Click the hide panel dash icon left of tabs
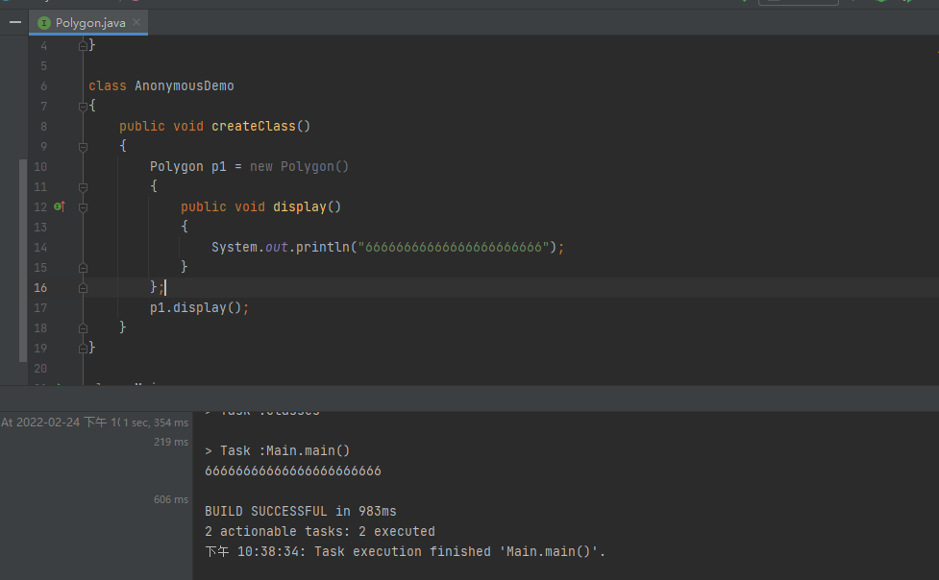 [x=14, y=21]
